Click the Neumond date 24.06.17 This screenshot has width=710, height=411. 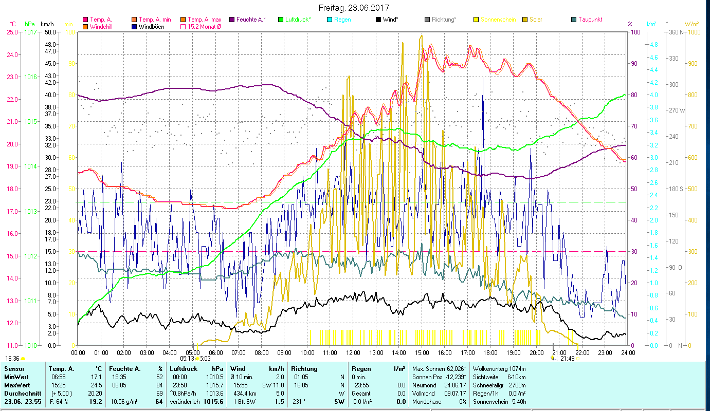coord(454,385)
